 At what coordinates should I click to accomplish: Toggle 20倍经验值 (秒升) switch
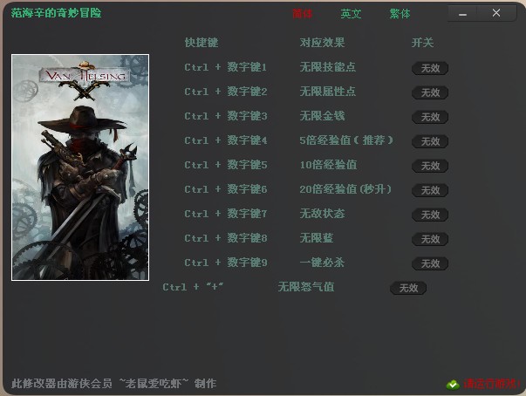(430, 190)
